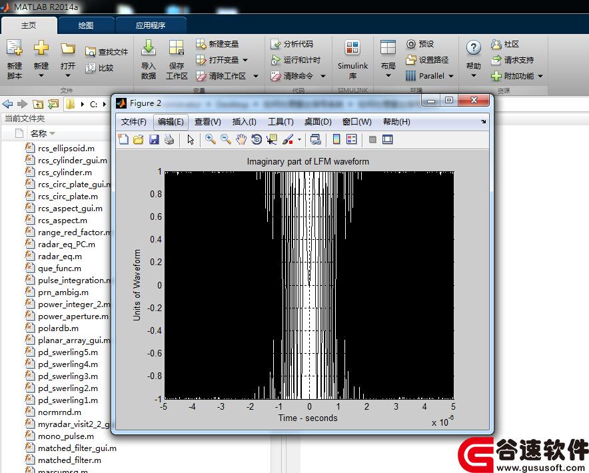This screenshot has width=589, height=473.
Task: Click 导入数据 (Import Data) icon
Action: (149, 59)
